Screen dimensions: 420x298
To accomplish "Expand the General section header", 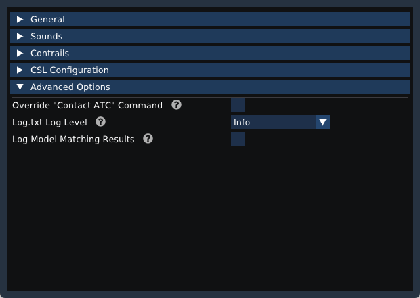I will pos(210,19).
